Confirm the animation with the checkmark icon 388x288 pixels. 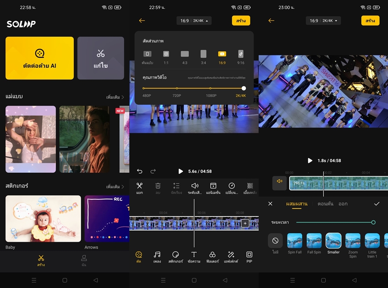[377, 204]
